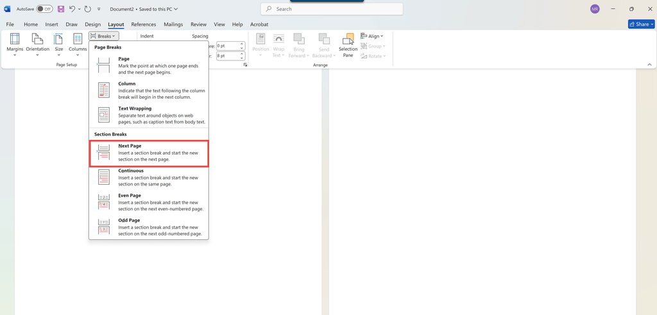Toggle the AutoSave switch

44,9
